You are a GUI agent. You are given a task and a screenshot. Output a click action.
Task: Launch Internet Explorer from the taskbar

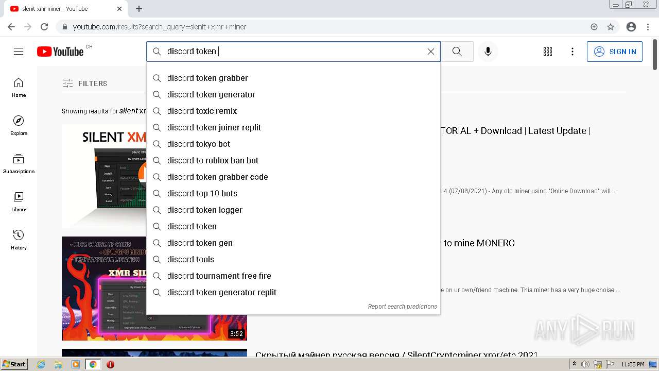[x=41, y=364]
